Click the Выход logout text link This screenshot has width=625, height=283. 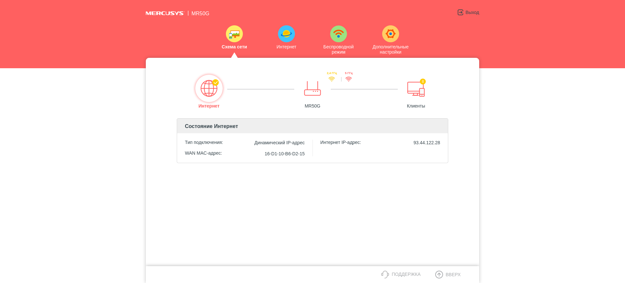[x=472, y=12]
